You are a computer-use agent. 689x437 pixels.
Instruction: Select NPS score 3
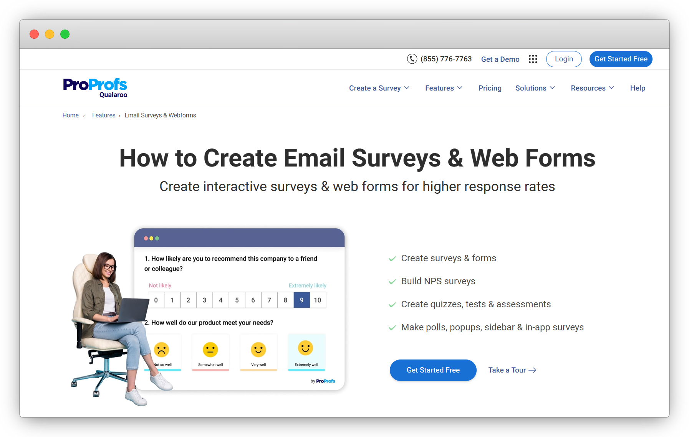(x=204, y=300)
